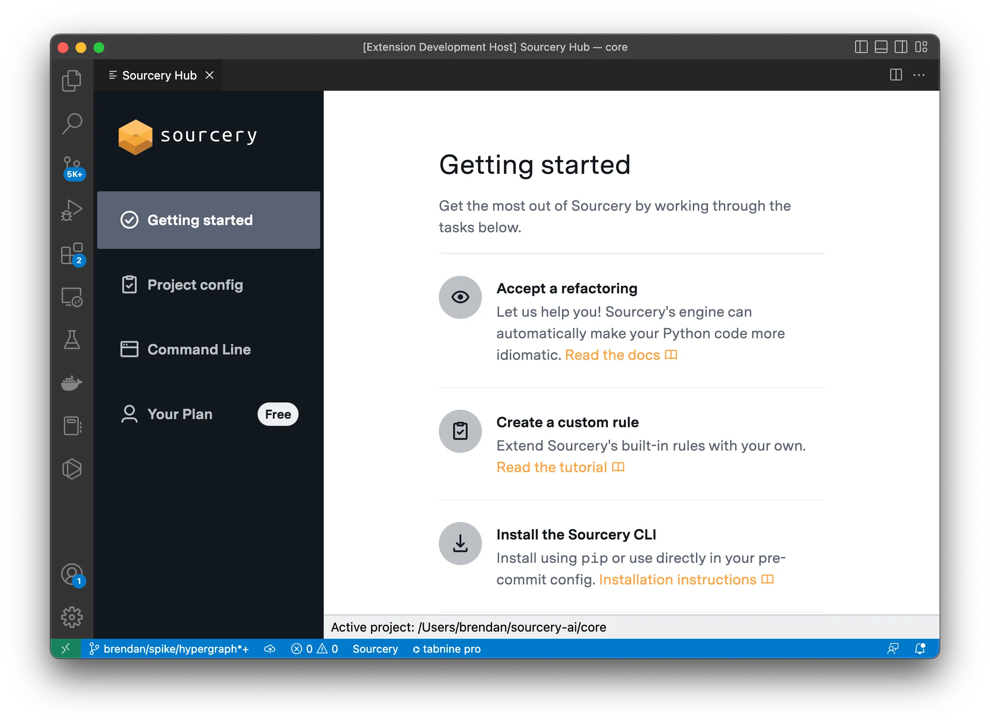Image resolution: width=990 pixels, height=725 pixels.
Task: Split the editor with the split icon
Action: coord(896,75)
